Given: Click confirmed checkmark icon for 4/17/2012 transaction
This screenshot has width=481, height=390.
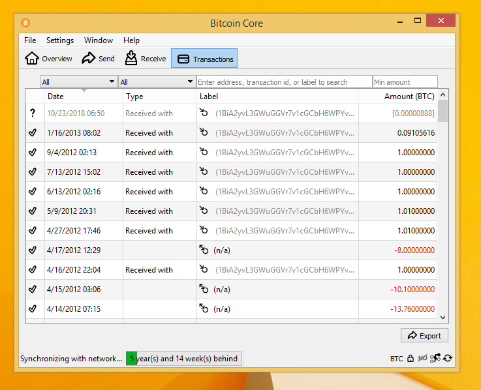Looking at the screenshot, I should point(33,250).
